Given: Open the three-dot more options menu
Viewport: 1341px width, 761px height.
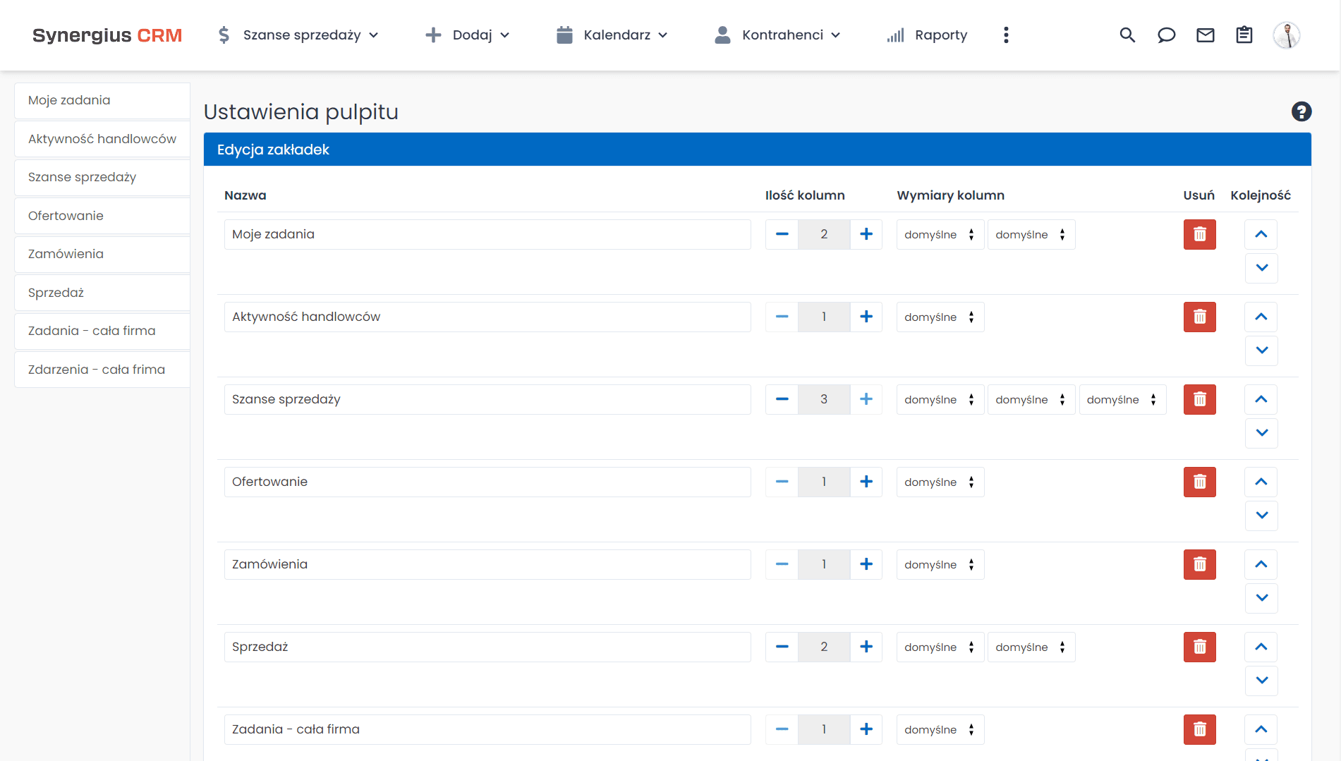Looking at the screenshot, I should pos(1006,35).
